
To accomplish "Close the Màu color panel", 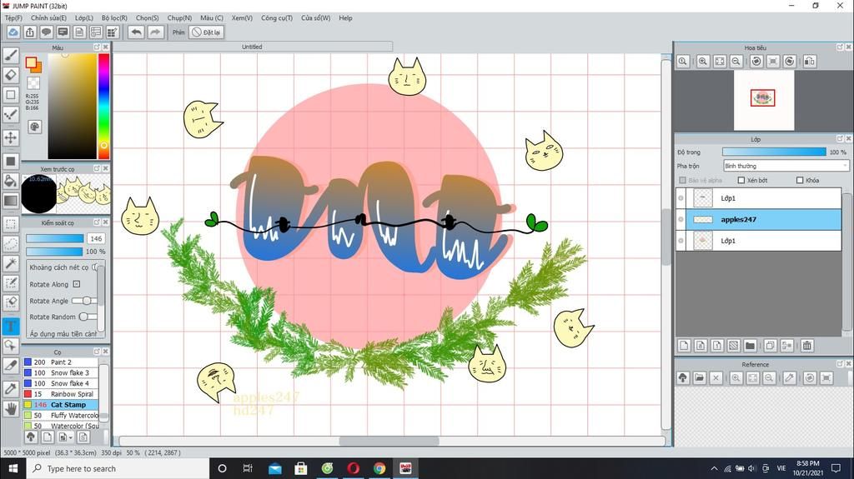I will click(106, 47).
